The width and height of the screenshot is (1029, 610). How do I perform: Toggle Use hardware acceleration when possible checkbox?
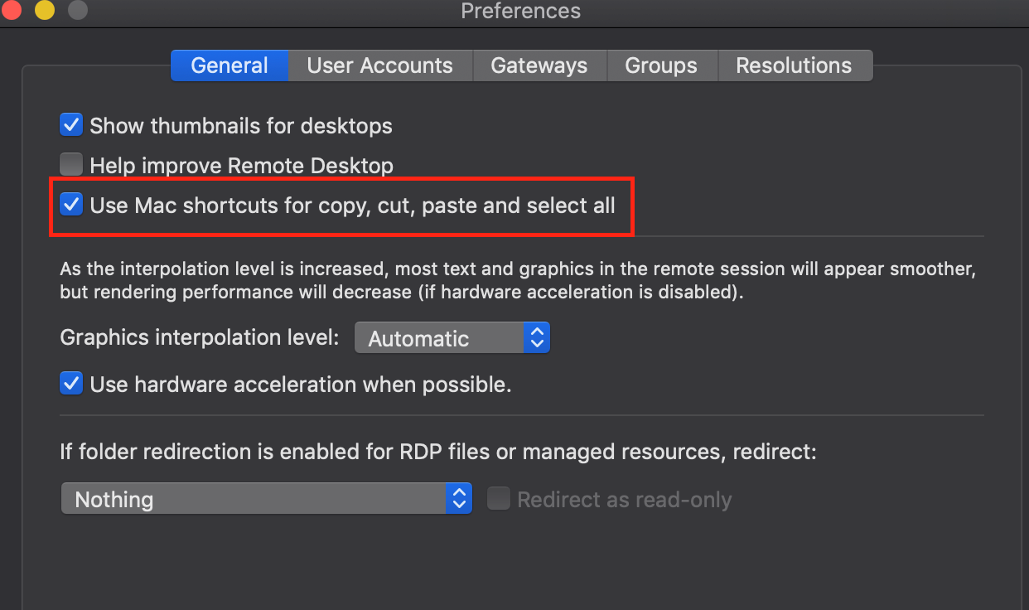pyautogui.click(x=71, y=384)
